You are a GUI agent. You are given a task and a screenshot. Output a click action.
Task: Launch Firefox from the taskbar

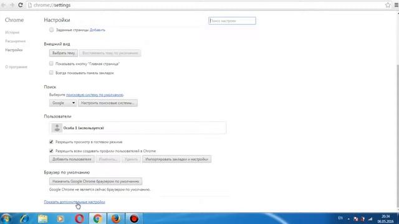tap(116, 218)
